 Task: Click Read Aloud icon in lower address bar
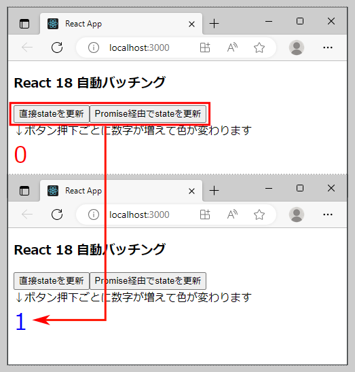(x=232, y=215)
